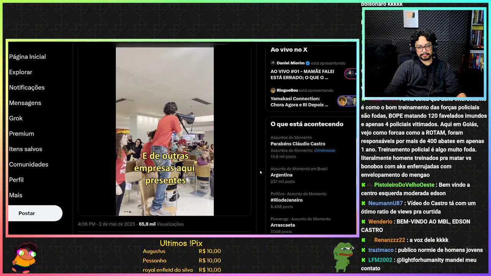Click the badge beside PistoleiroDoVelhoOeste
Image resolution: width=491 pixels, height=276 pixels.
click(370, 185)
